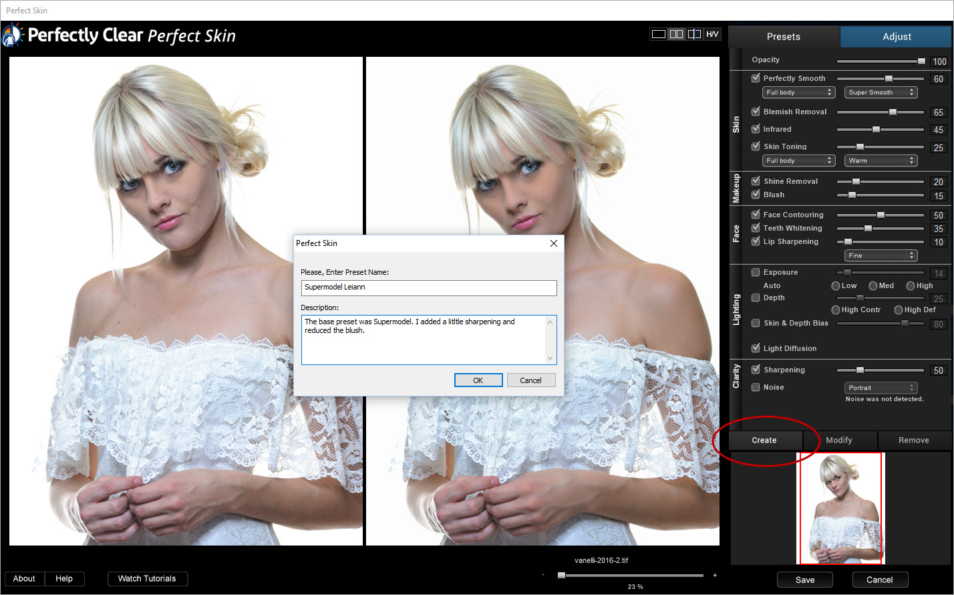Click the Save button
Viewport: 954px width, 595px height.
805,580
